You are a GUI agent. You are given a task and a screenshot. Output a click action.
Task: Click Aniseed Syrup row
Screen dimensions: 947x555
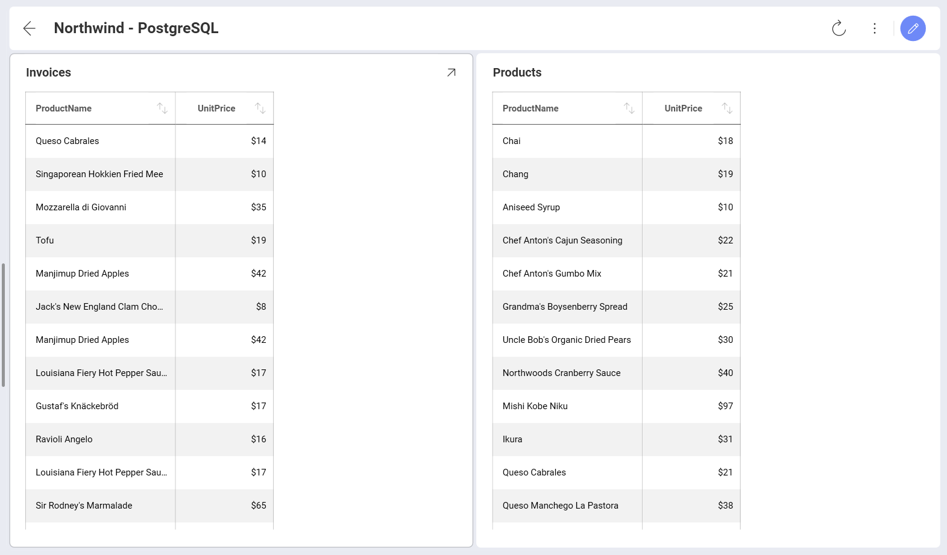pos(616,207)
